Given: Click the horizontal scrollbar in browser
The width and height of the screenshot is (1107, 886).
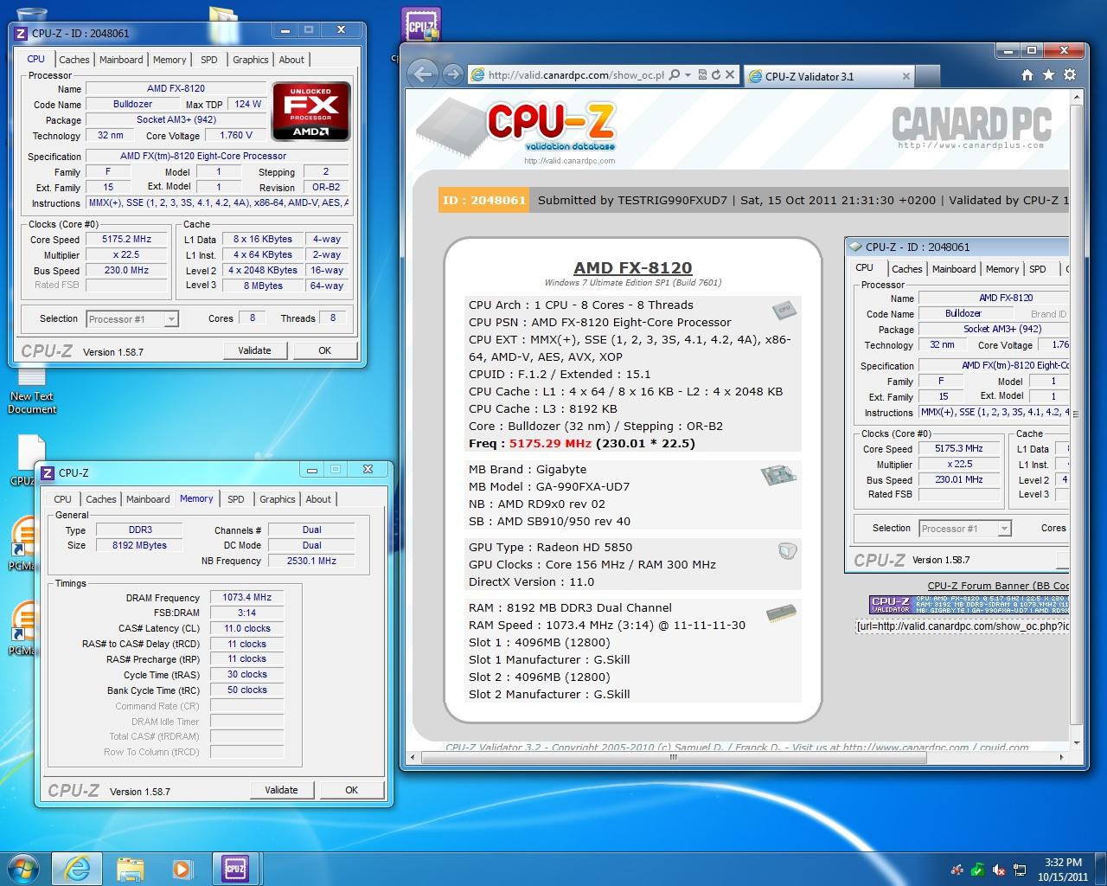Looking at the screenshot, I should 673,757.
